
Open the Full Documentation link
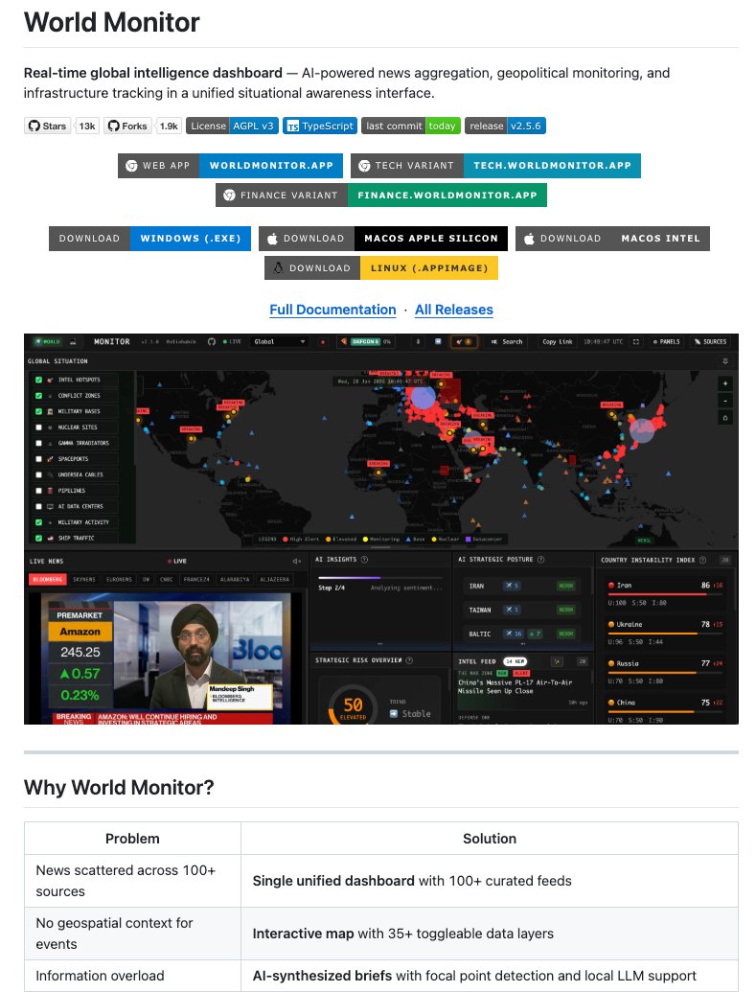[x=332, y=310]
